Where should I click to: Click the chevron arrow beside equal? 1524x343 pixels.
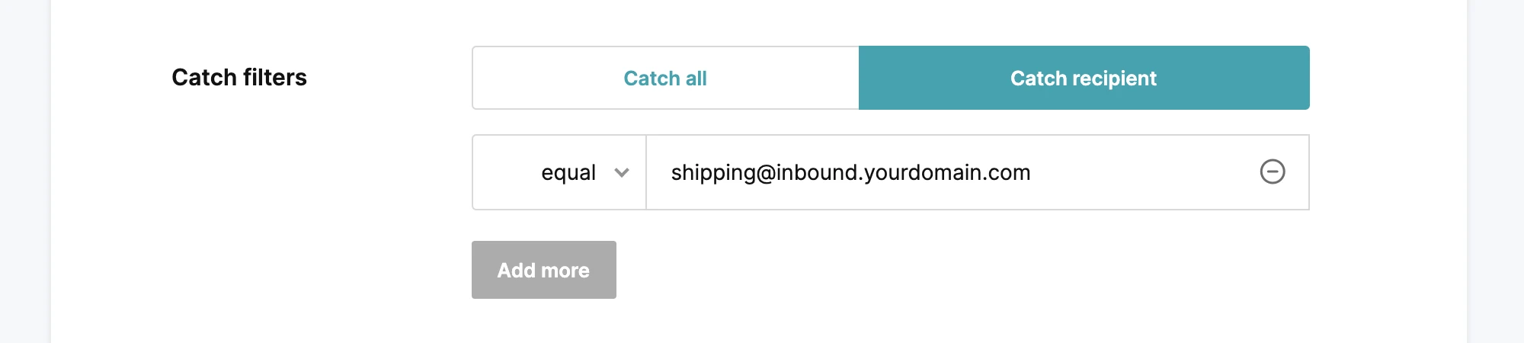click(x=622, y=173)
